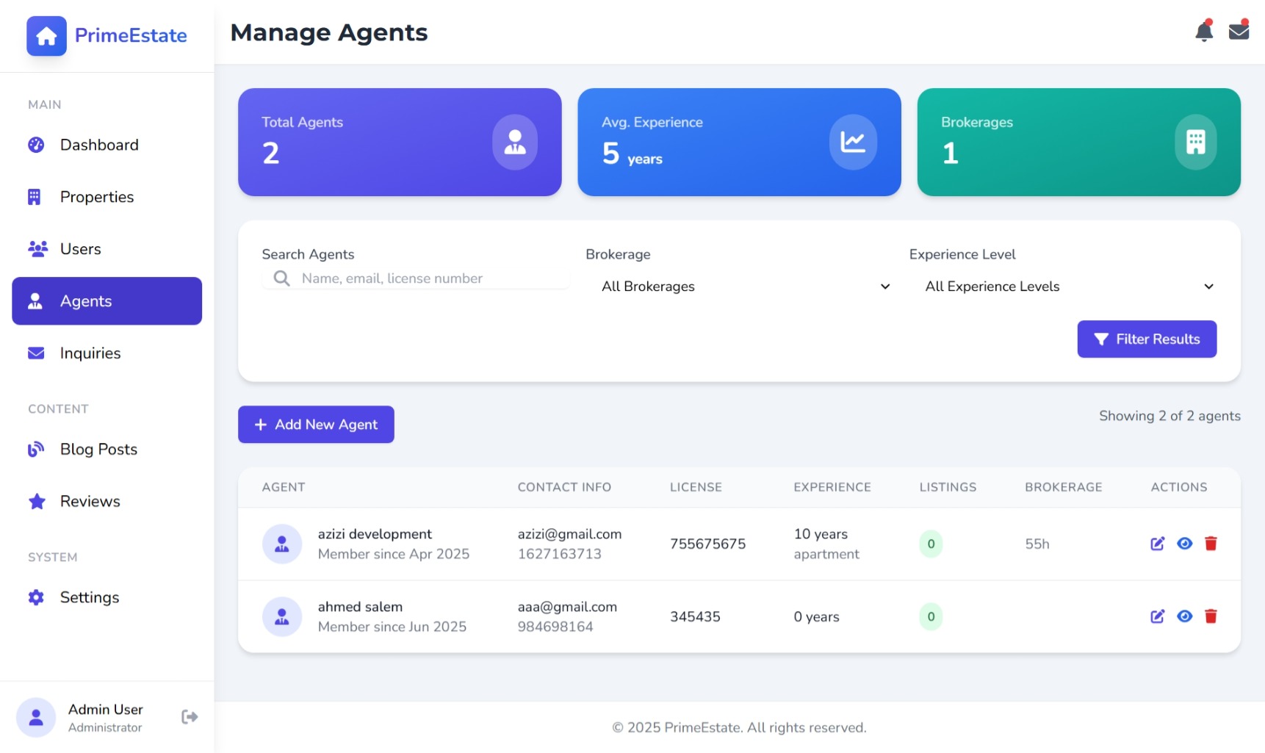Open the Dashboard menu item

99,145
